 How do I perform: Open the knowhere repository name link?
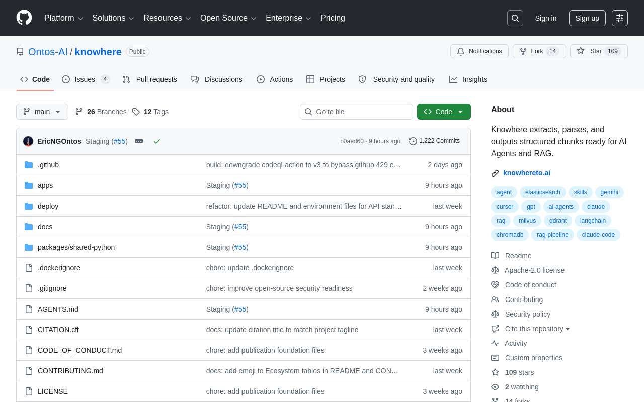(98, 52)
